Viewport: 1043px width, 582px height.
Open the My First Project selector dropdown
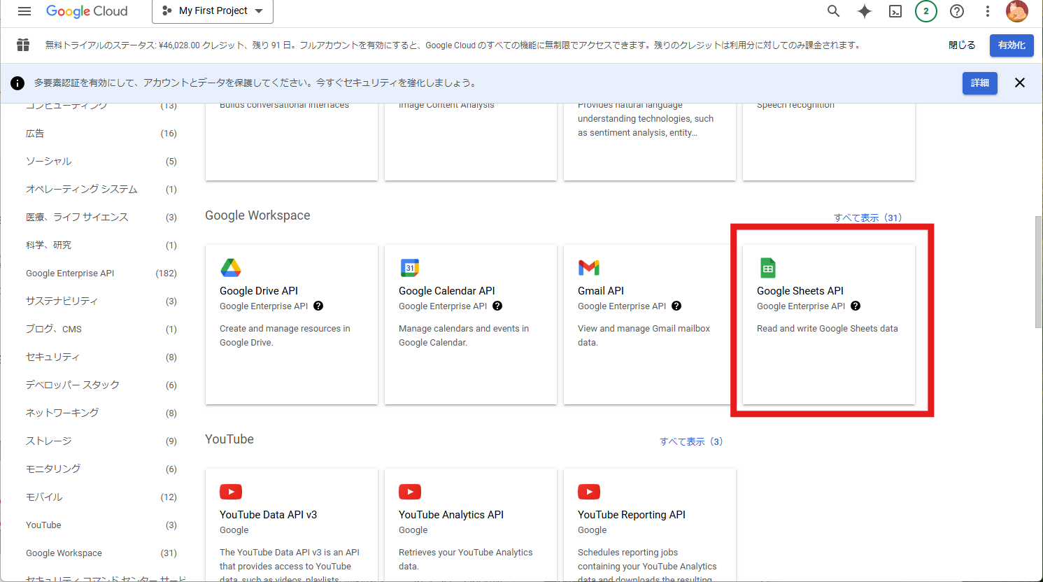click(213, 11)
